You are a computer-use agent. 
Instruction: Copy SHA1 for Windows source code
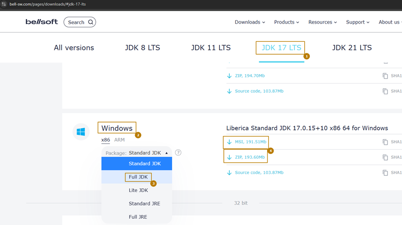pyautogui.click(x=385, y=173)
